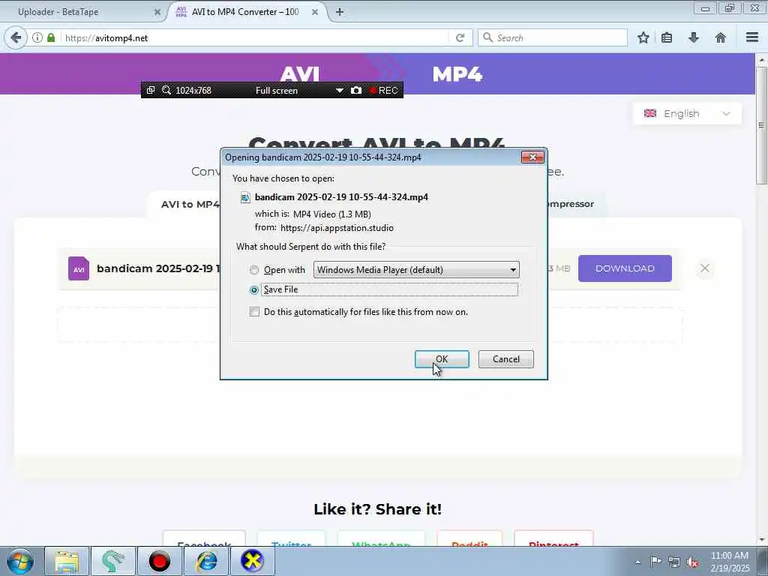
Task: Open Bandicam red record taskbar icon
Action: (160, 561)
